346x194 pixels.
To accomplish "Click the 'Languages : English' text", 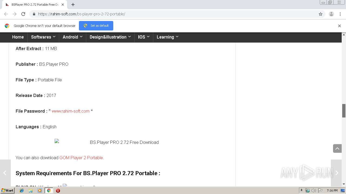I will [36, 127].
